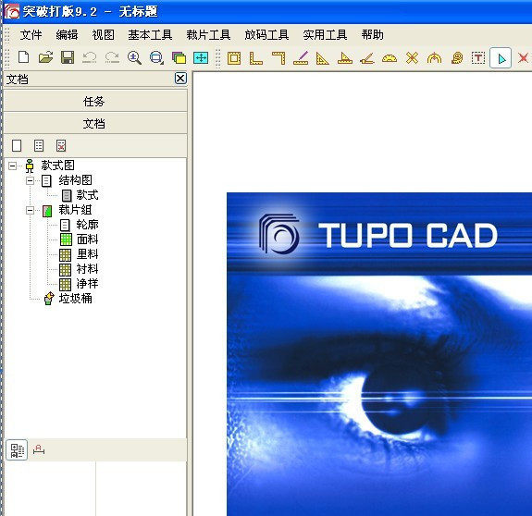Click the red X delete tool
Screen dimensions: 532x516
point(523,58)
